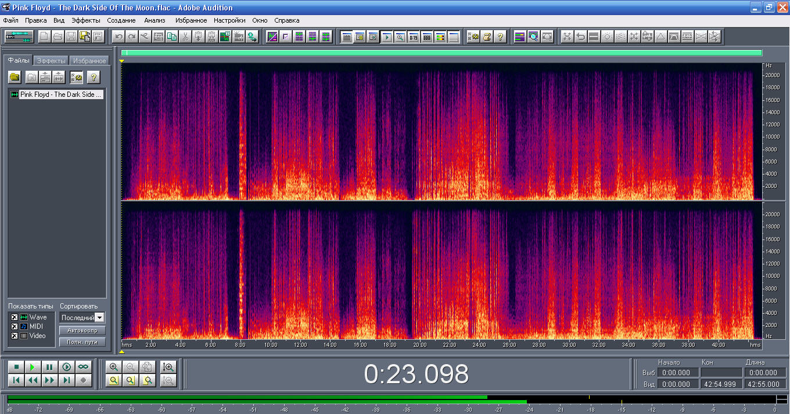The height and width of the screenshot is (414, 790).
Task: Open the Правка menu
Action: [x=36, y=20]
